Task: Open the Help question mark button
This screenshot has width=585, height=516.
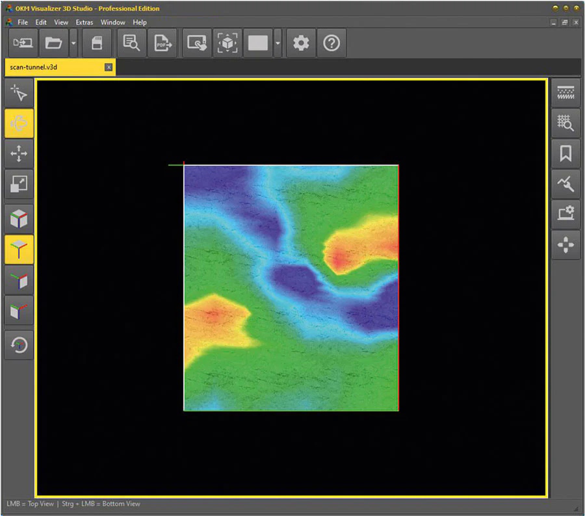Action: click(x=331, y=43)
